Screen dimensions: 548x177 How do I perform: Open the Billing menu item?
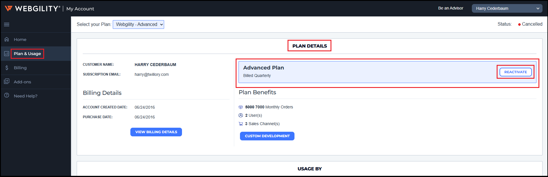[x=20, y=68]
